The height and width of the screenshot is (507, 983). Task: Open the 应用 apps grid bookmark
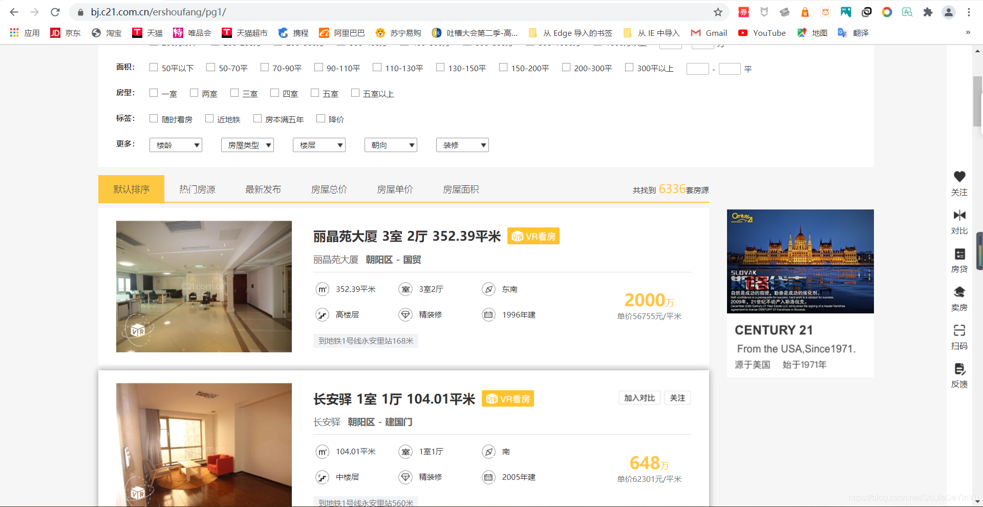tap(25, 33)
